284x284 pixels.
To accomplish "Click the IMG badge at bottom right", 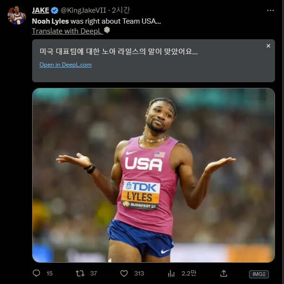I will pyautogui.click(x=259, y=274).
